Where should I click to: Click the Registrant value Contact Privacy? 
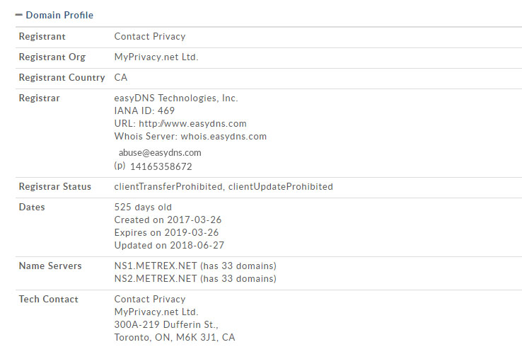pyautogui.click(x=150, y=37)
